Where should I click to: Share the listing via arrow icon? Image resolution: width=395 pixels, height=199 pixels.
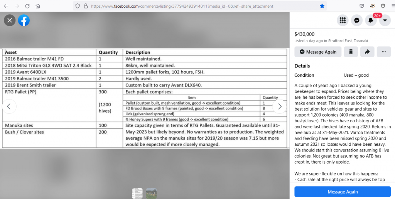pos(367,52)
